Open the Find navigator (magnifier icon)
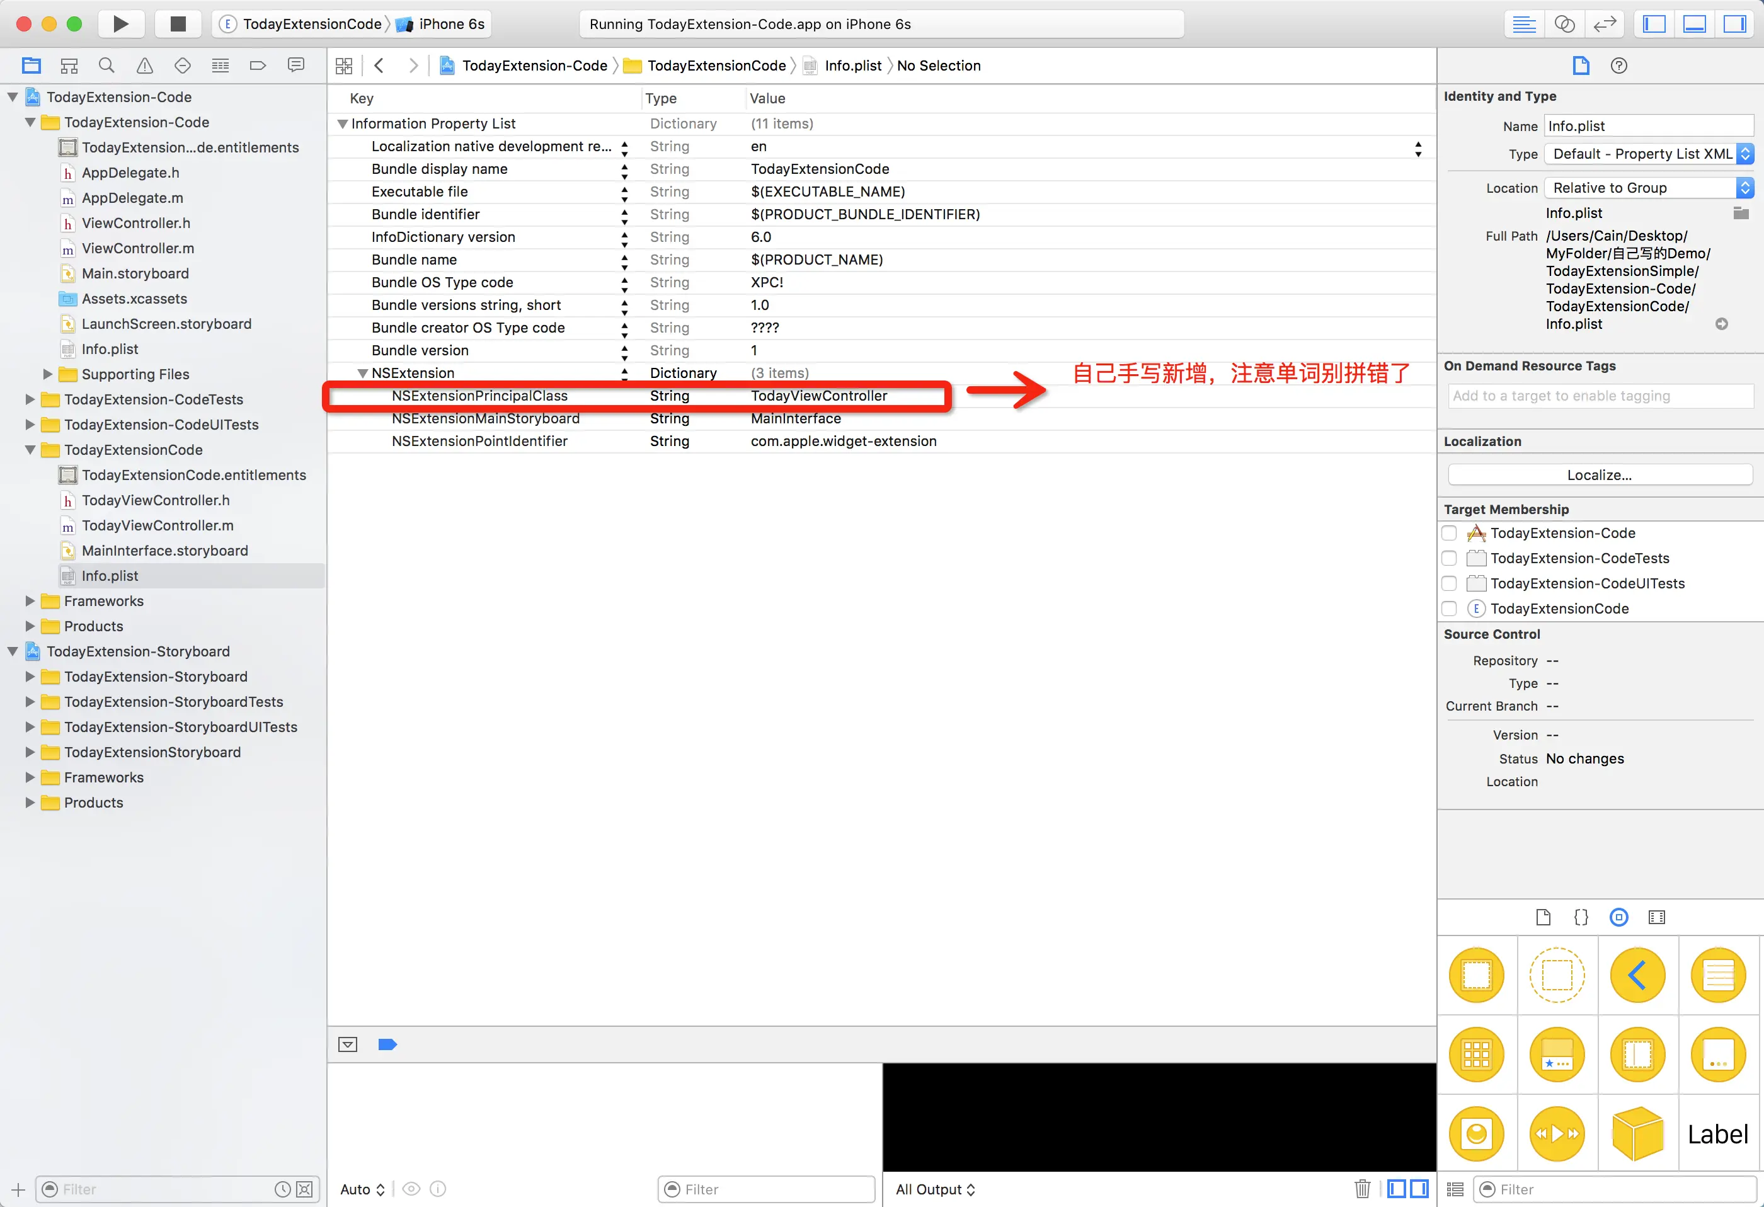Viewport: 1764px width, 1207px height. point(106,66)
